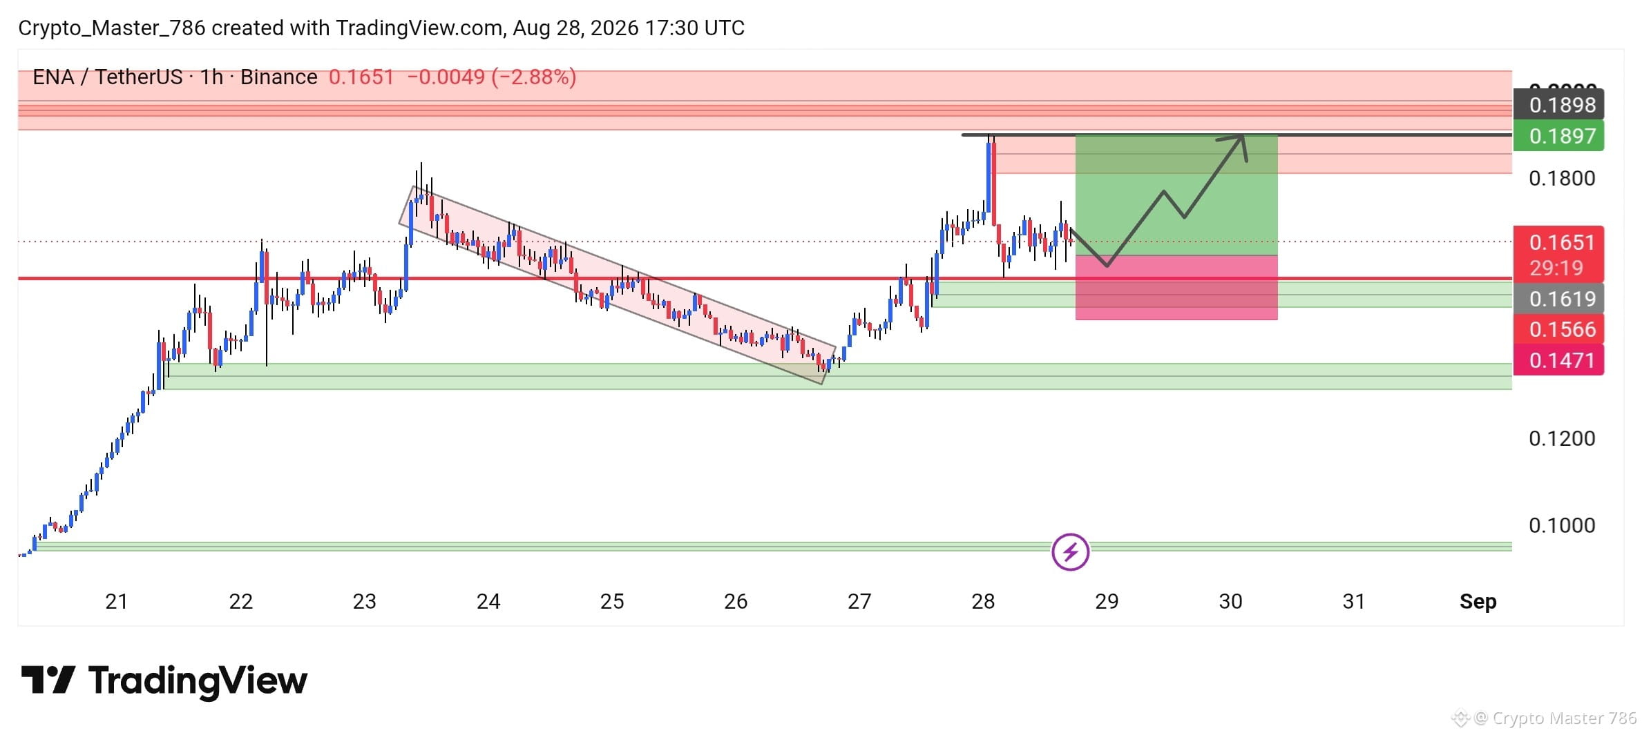1642x735 pixels.
Task: Click the 0.1800 price axis label
Action: (1562, 178)
